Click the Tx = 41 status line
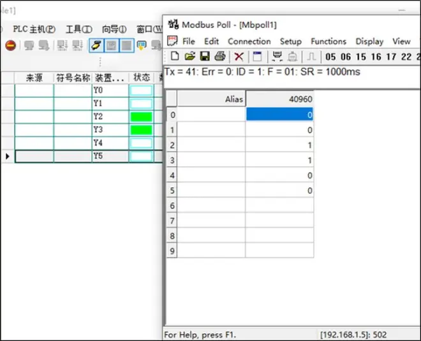 coord(262,72)
